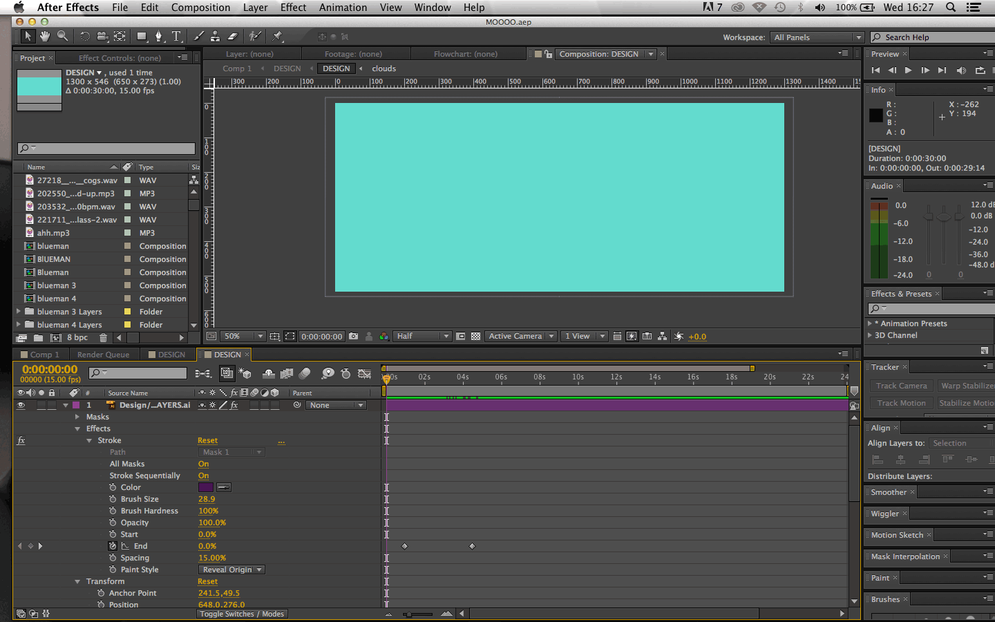995x622 pixels.
Task: Expand Animation Presets in Effects & Presets
Action: [870, 323]
